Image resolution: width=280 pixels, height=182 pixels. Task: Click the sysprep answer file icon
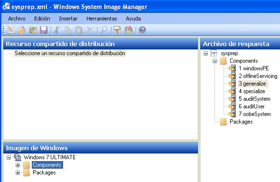coord(214,53)
